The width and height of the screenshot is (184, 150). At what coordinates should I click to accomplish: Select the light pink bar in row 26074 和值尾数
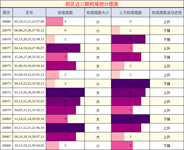pyautogui.click(x=53, y=75)
